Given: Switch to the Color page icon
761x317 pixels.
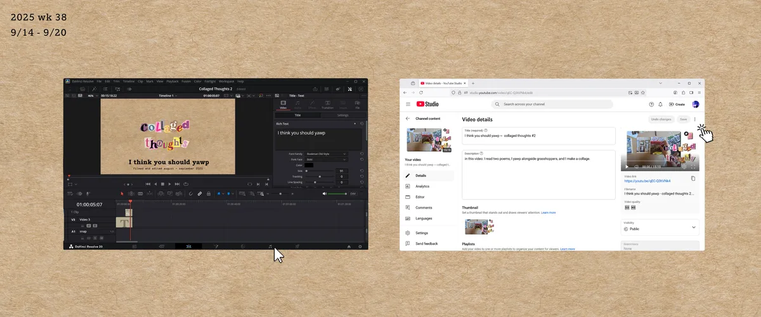Looking at the screenshot, I should tap(242, 246).
